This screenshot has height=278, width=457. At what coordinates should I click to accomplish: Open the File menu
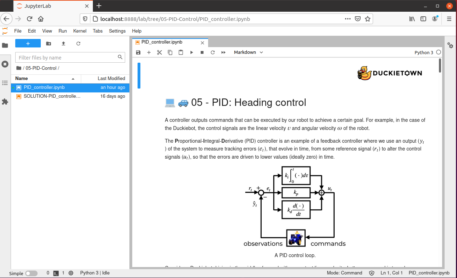pos(18,31)
